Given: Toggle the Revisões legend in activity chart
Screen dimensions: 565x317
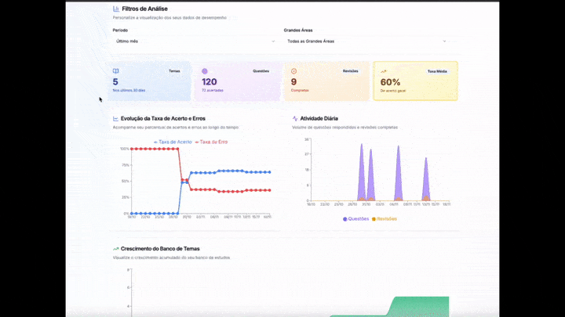Looking at the screenshot, I should pos(385,219).
